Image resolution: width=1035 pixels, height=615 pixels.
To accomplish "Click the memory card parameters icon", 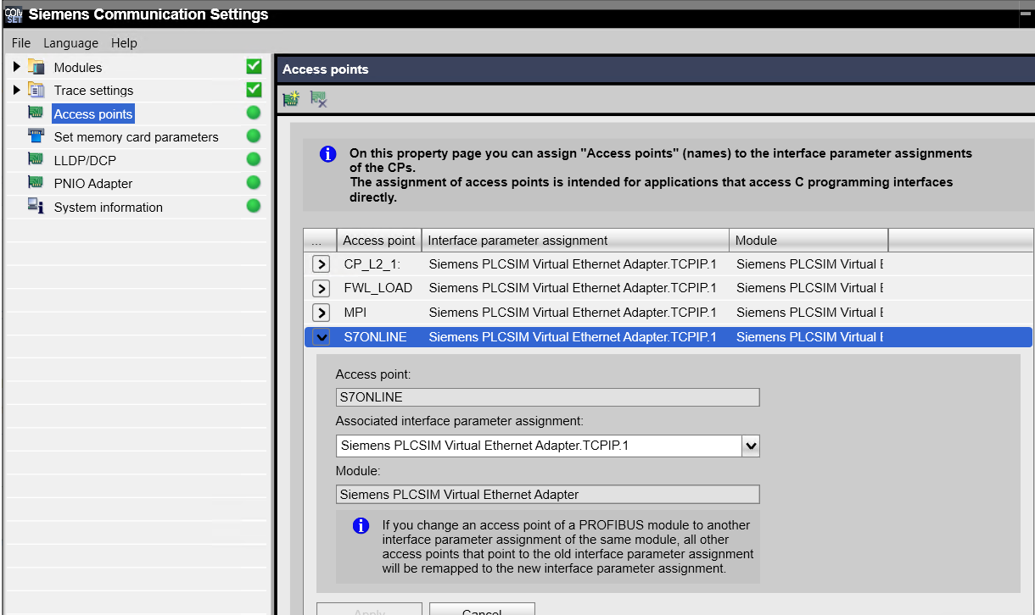I will (36, 136).
